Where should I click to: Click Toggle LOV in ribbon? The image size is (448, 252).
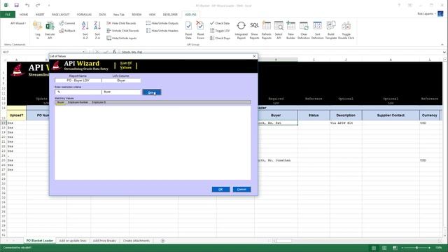(220, 31)
